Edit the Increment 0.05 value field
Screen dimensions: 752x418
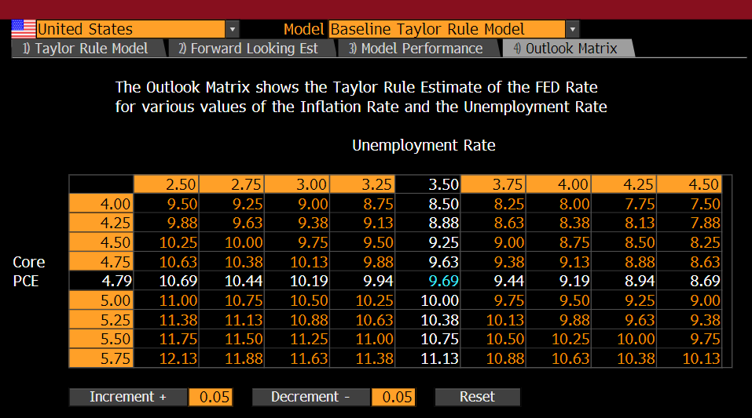click(211, 397)
